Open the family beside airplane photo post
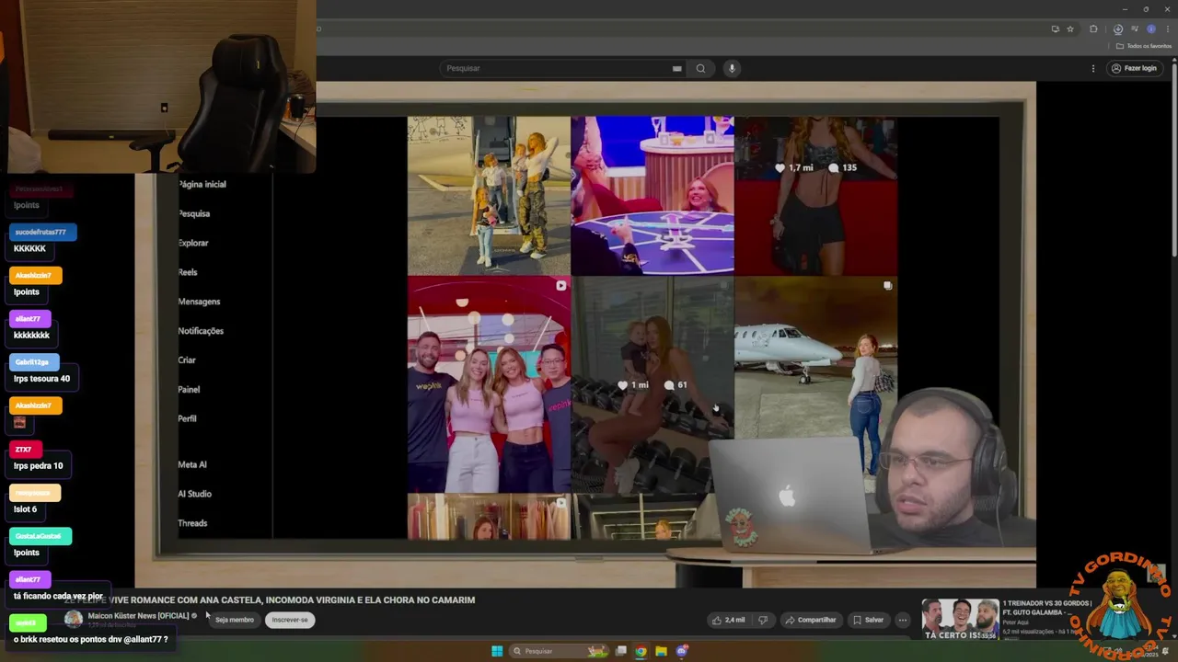Image resolution: width=1178 pixels, height=662 pixels. pos(489,195)
